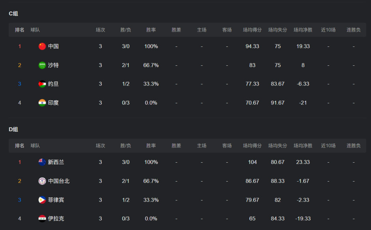Open the 新西兰 team link
The image size is (371, 230).
[56, 162]
